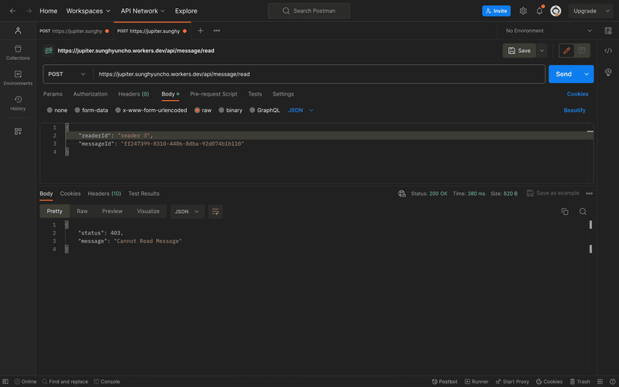Viewport: 619px width, 387px height.
Task: Open the code snippet panel icon
Action: [x=608, y=51]
